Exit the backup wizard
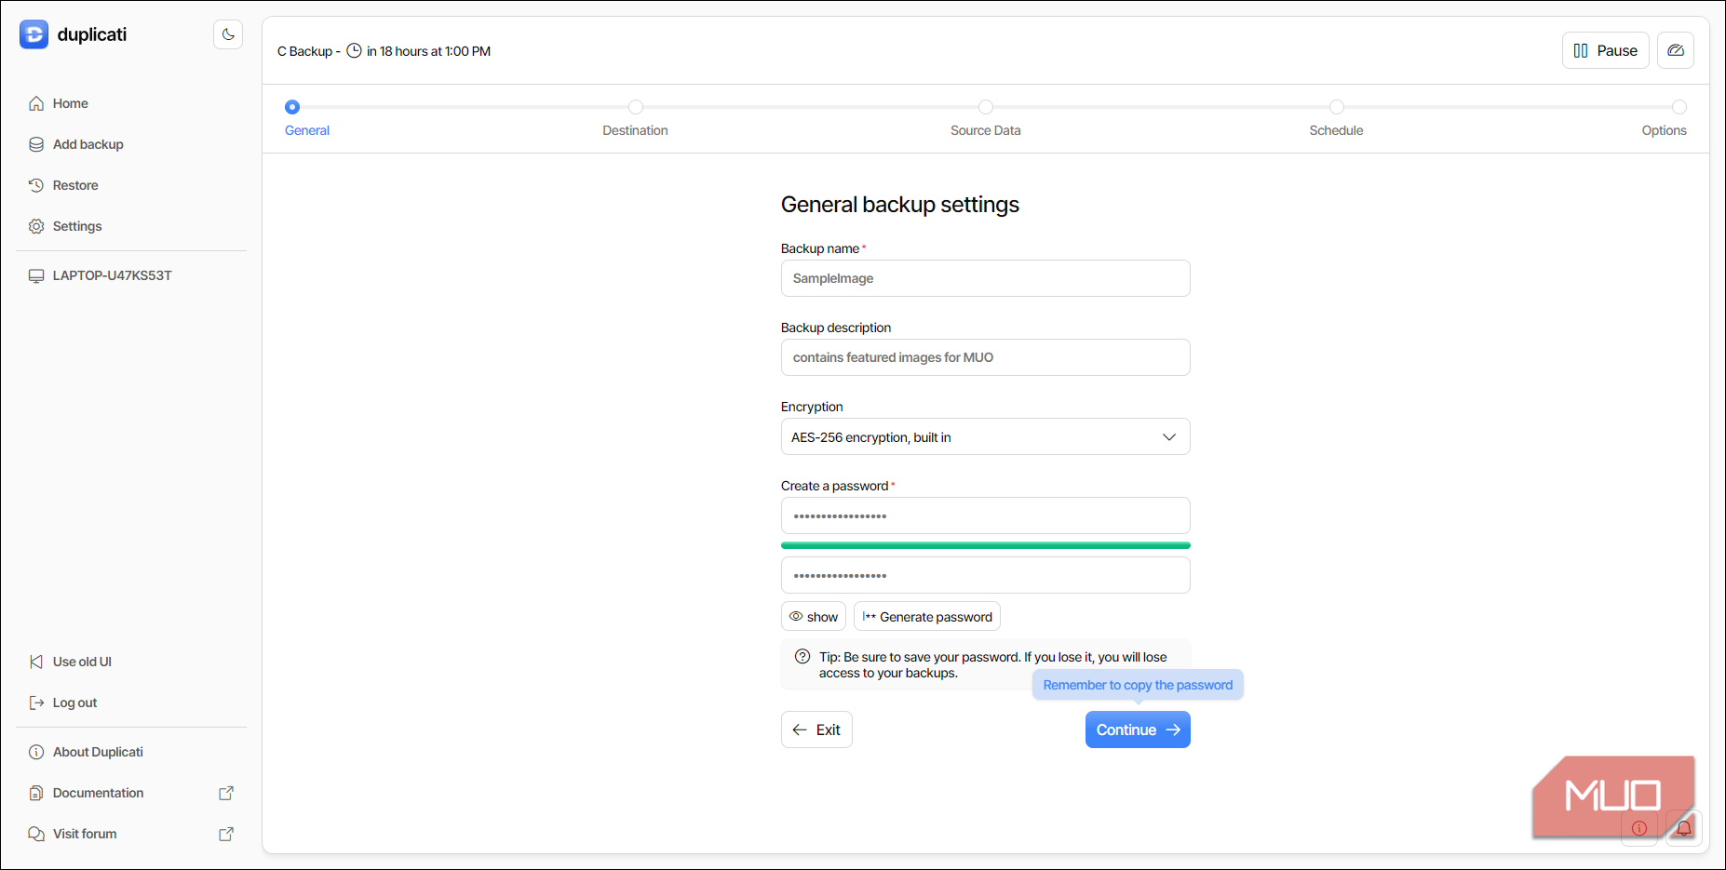The image size is (1726, 870). 816,729
